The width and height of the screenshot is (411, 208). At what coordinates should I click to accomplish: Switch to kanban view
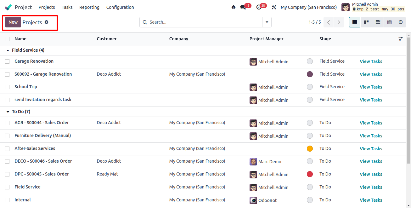366,22
